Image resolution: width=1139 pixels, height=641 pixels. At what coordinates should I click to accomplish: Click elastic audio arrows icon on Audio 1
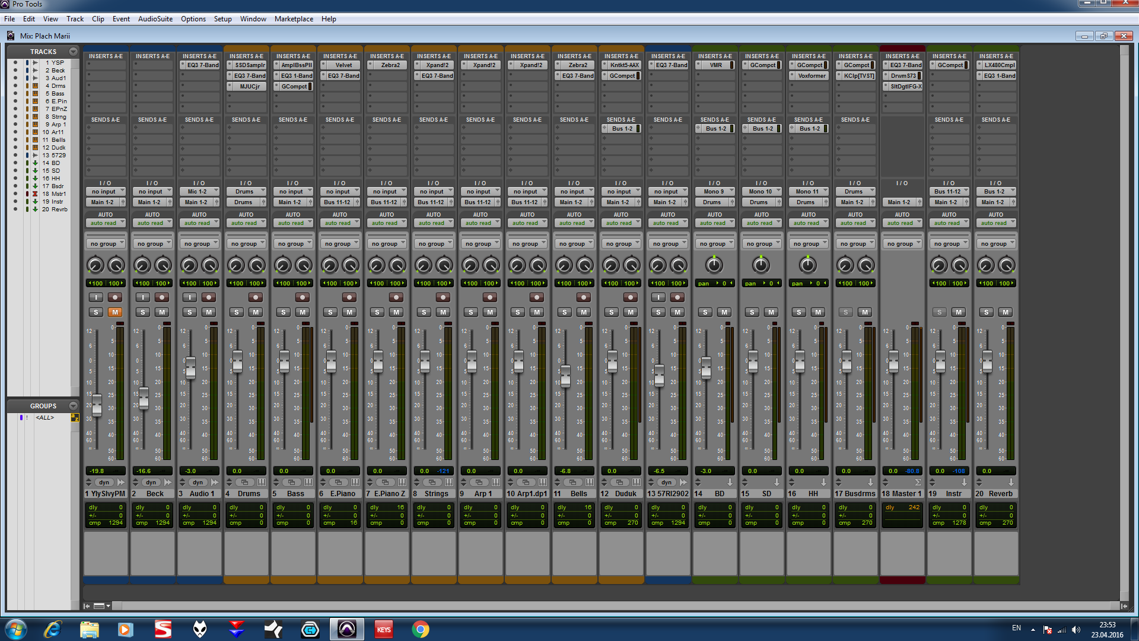point(215,483)
